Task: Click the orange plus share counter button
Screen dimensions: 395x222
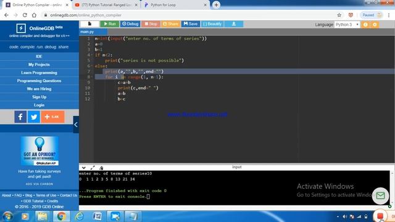Action: click(52, 117)
